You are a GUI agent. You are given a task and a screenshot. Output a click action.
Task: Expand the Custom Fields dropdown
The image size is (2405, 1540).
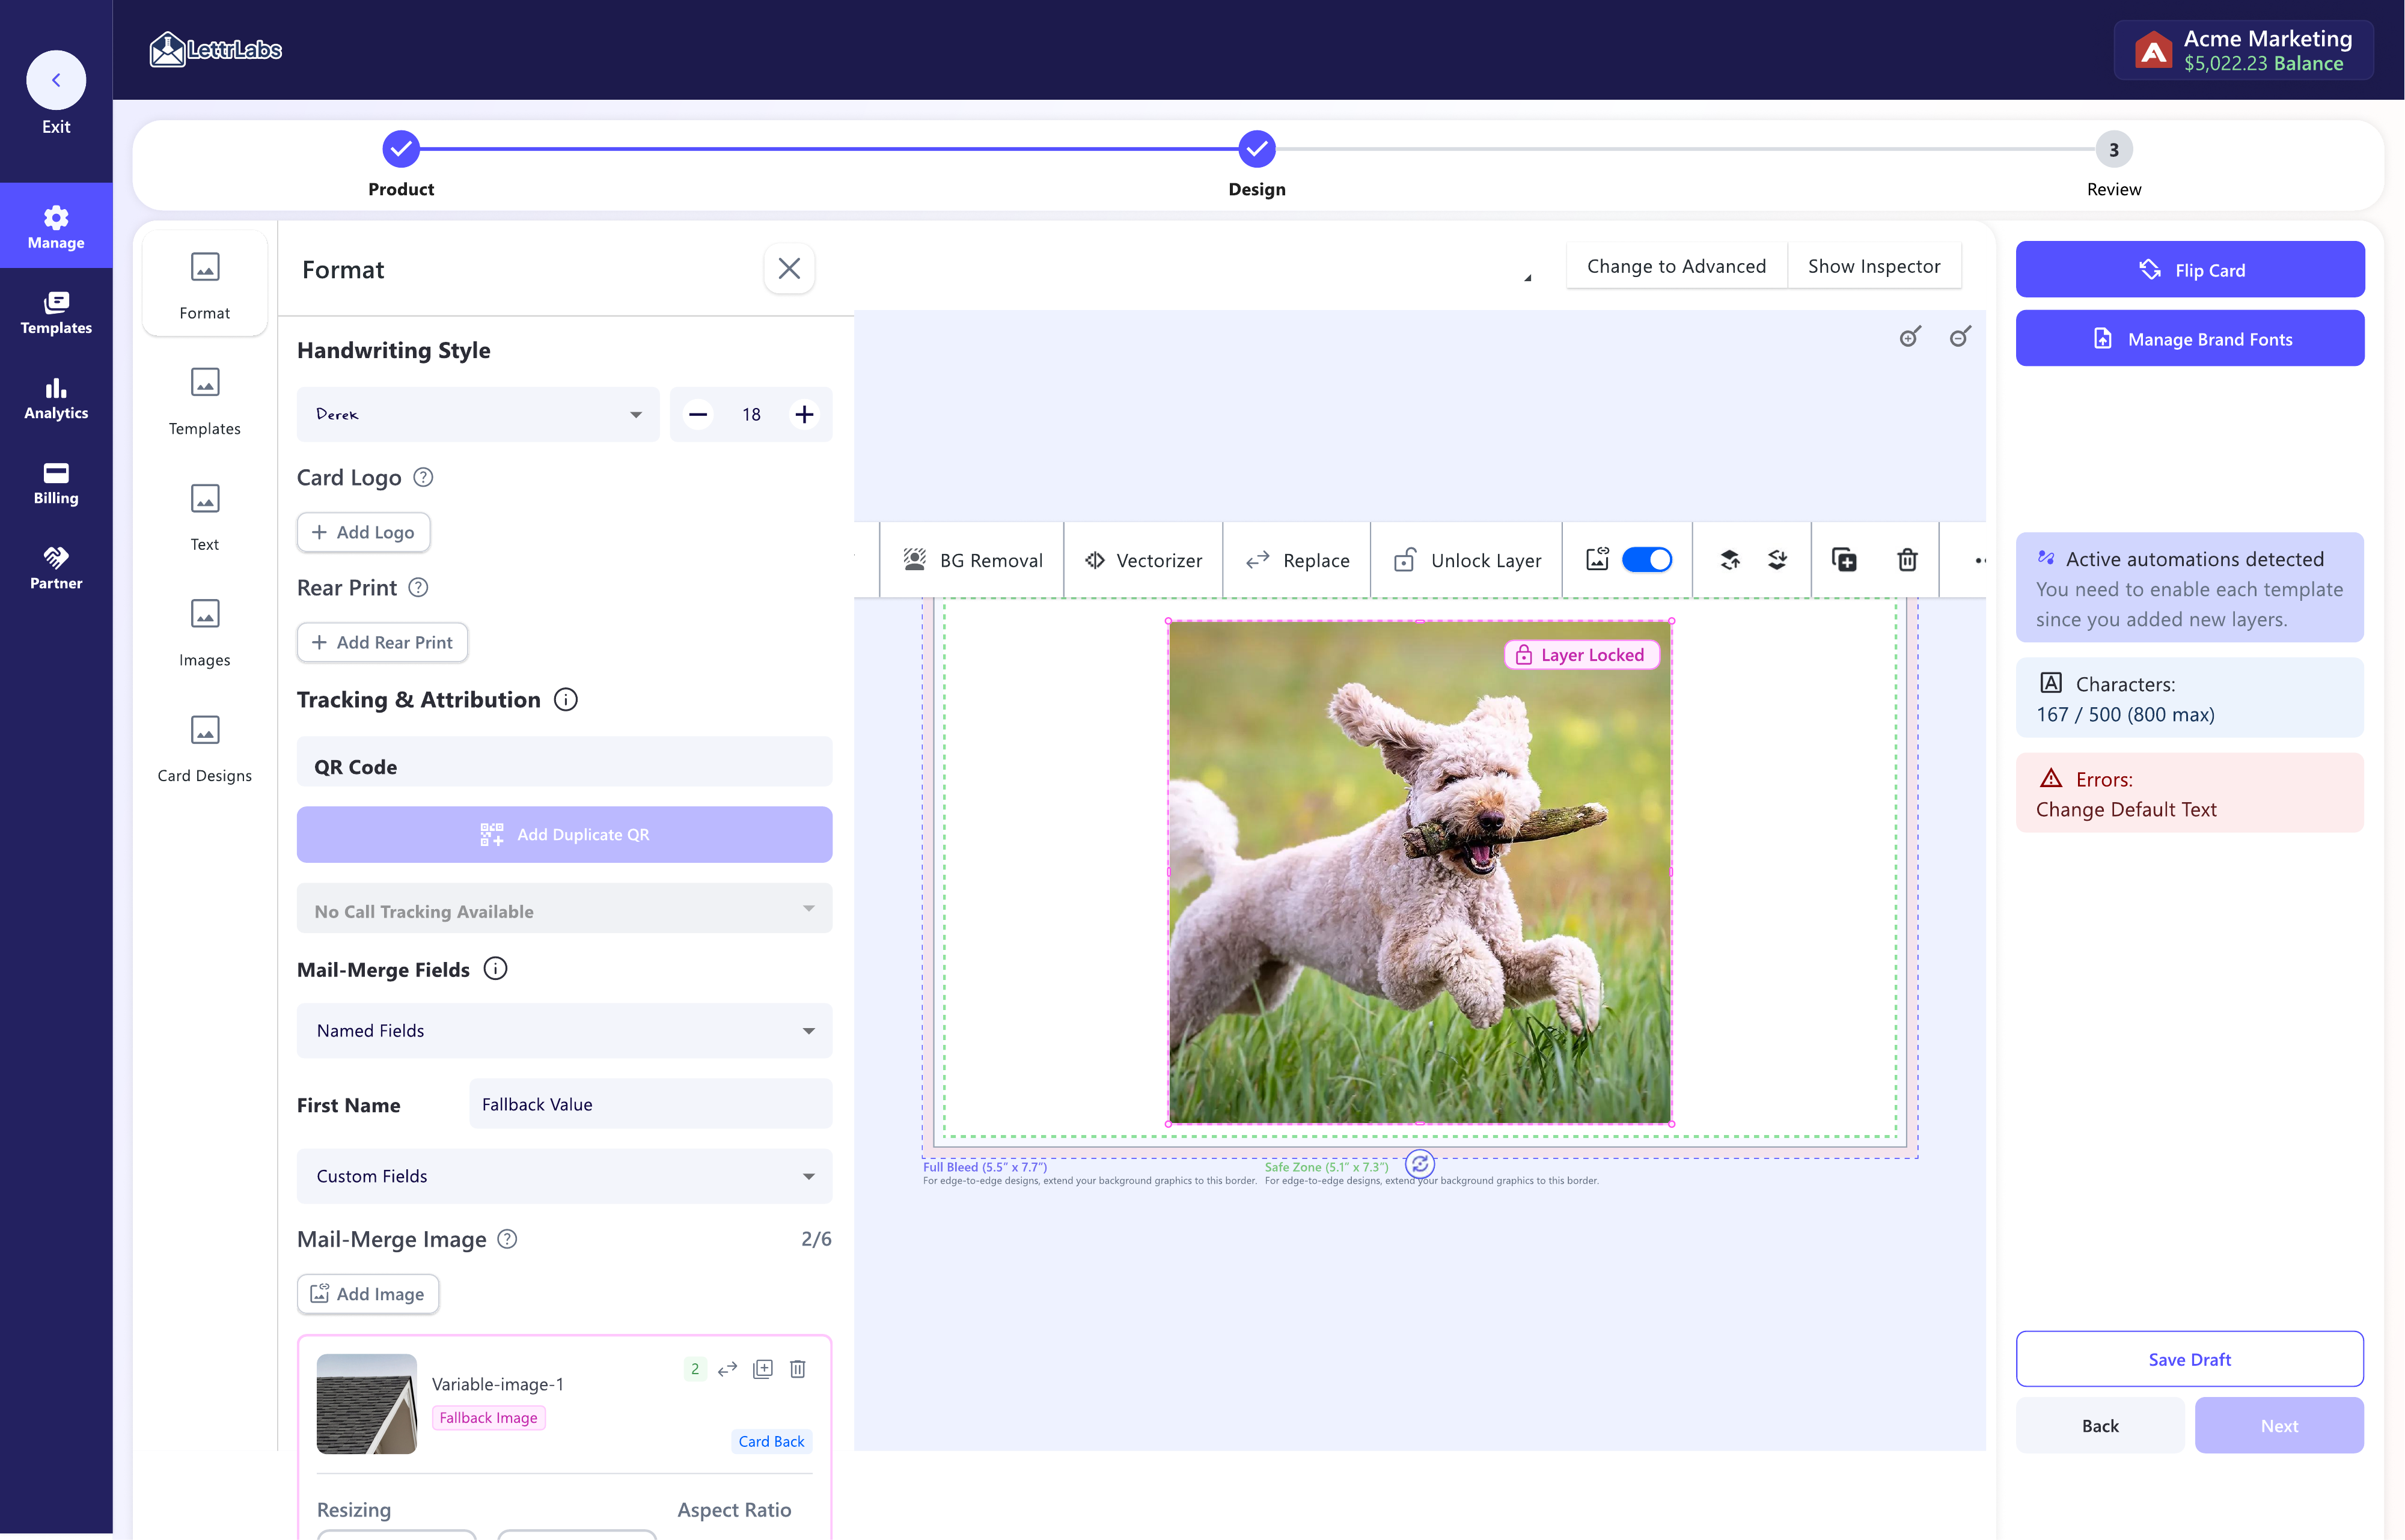pyautogui.click(x=564, y=1176)
